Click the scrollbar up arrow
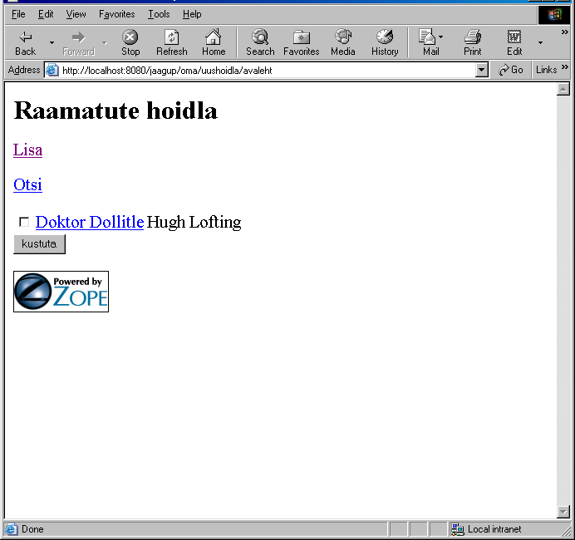Viewport: 575px width, 540px height. [x=563, y=89]
